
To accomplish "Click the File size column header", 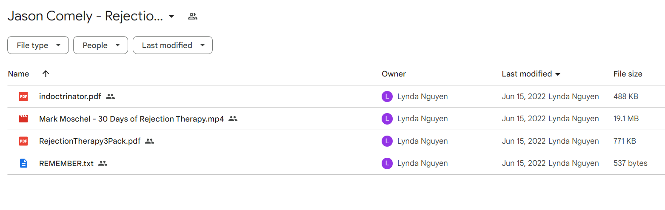I will pos(628,74).
